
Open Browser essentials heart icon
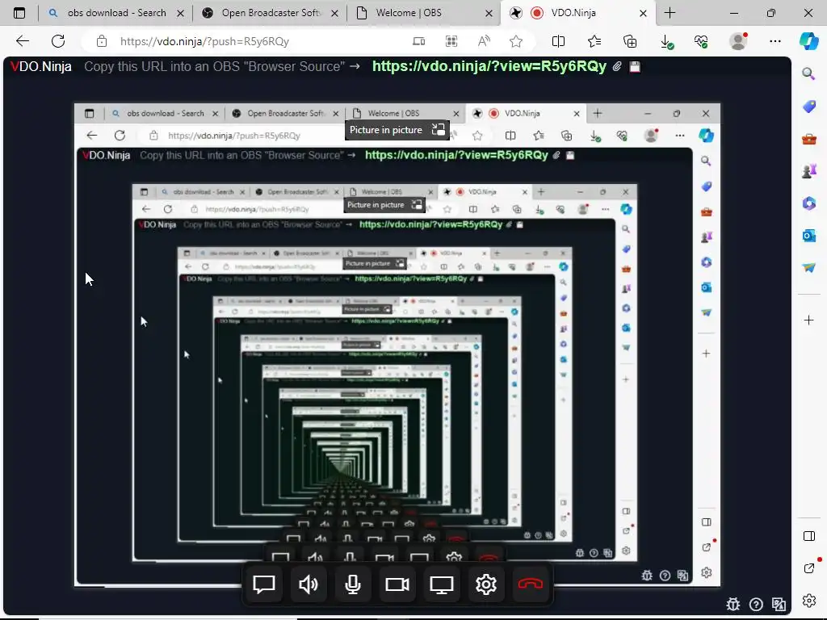pos(701,41)
